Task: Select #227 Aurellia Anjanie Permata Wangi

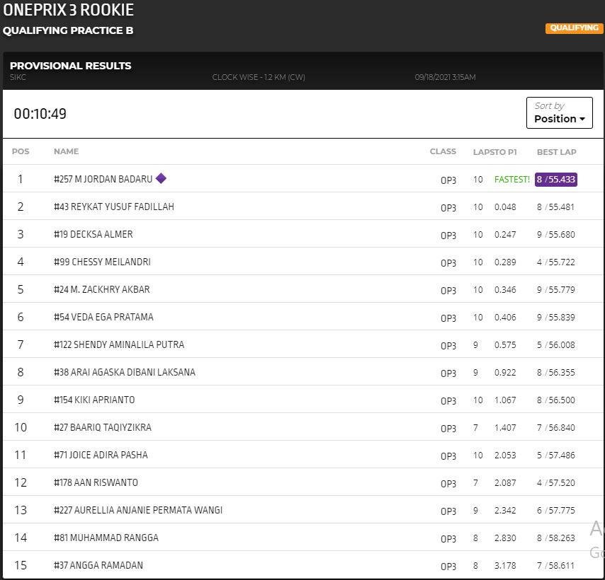Action: [x=138, y=510]
